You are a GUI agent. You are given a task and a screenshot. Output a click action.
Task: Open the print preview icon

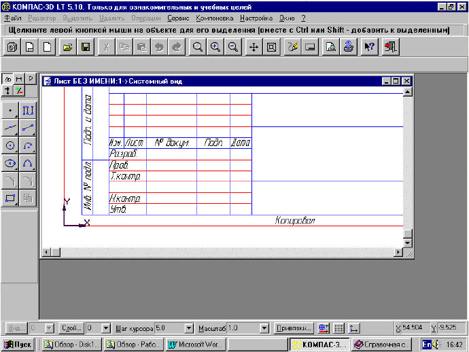pyautogui.click(x=330, y=47)
